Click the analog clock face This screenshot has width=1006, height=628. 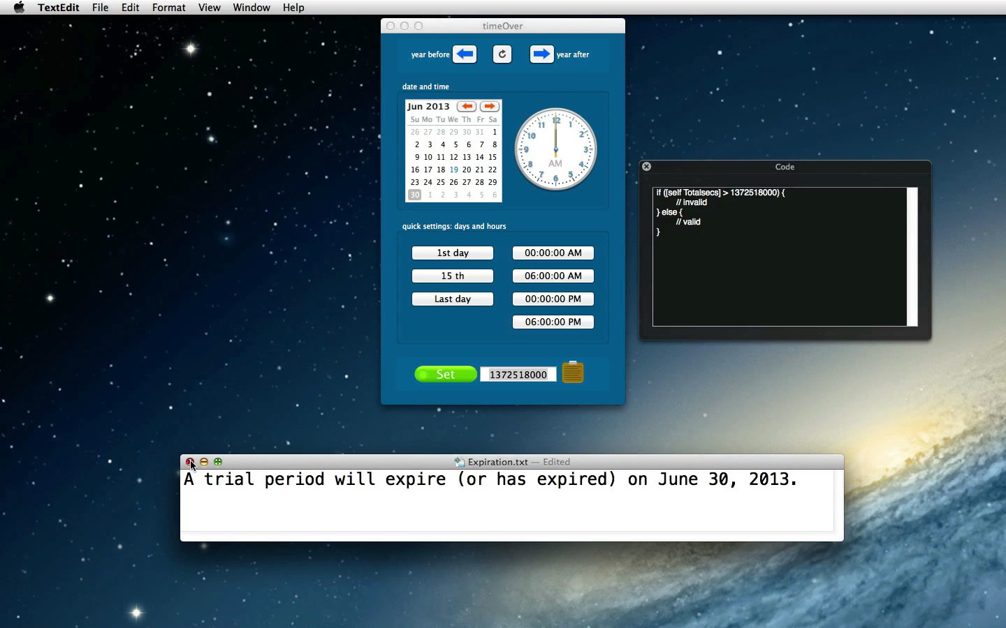click(x=555, y=149)
